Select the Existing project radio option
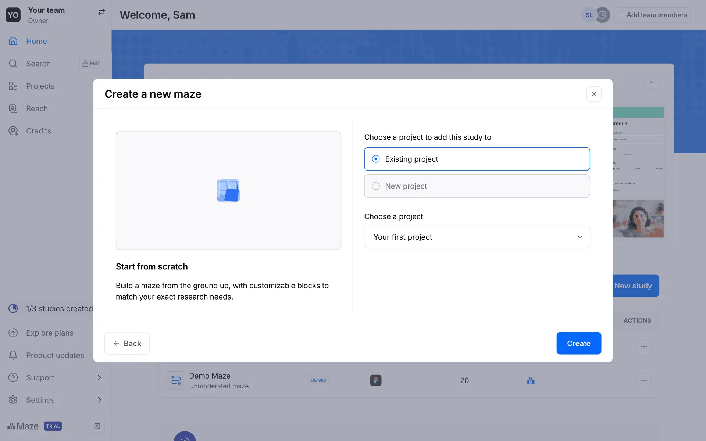This screenshot has height=441, width=706. (x=376, y=159)
